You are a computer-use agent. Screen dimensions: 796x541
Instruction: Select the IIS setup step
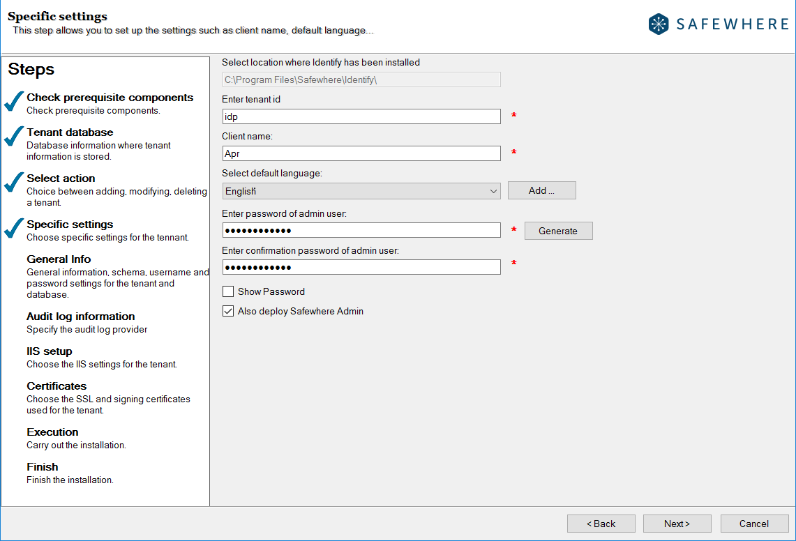[50, 351]
